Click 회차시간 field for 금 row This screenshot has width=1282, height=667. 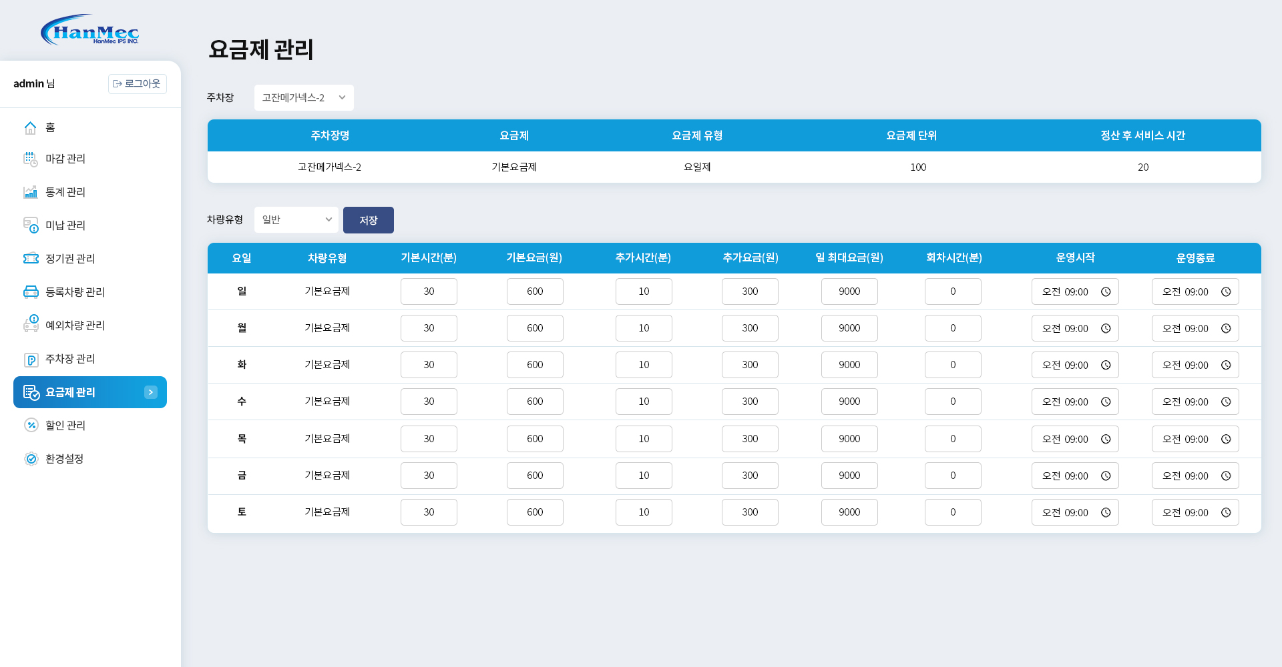[x=953, y=476]
